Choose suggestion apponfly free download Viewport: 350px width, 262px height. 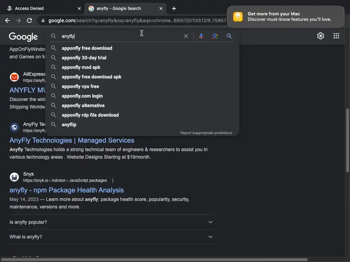tap(142, 48)
